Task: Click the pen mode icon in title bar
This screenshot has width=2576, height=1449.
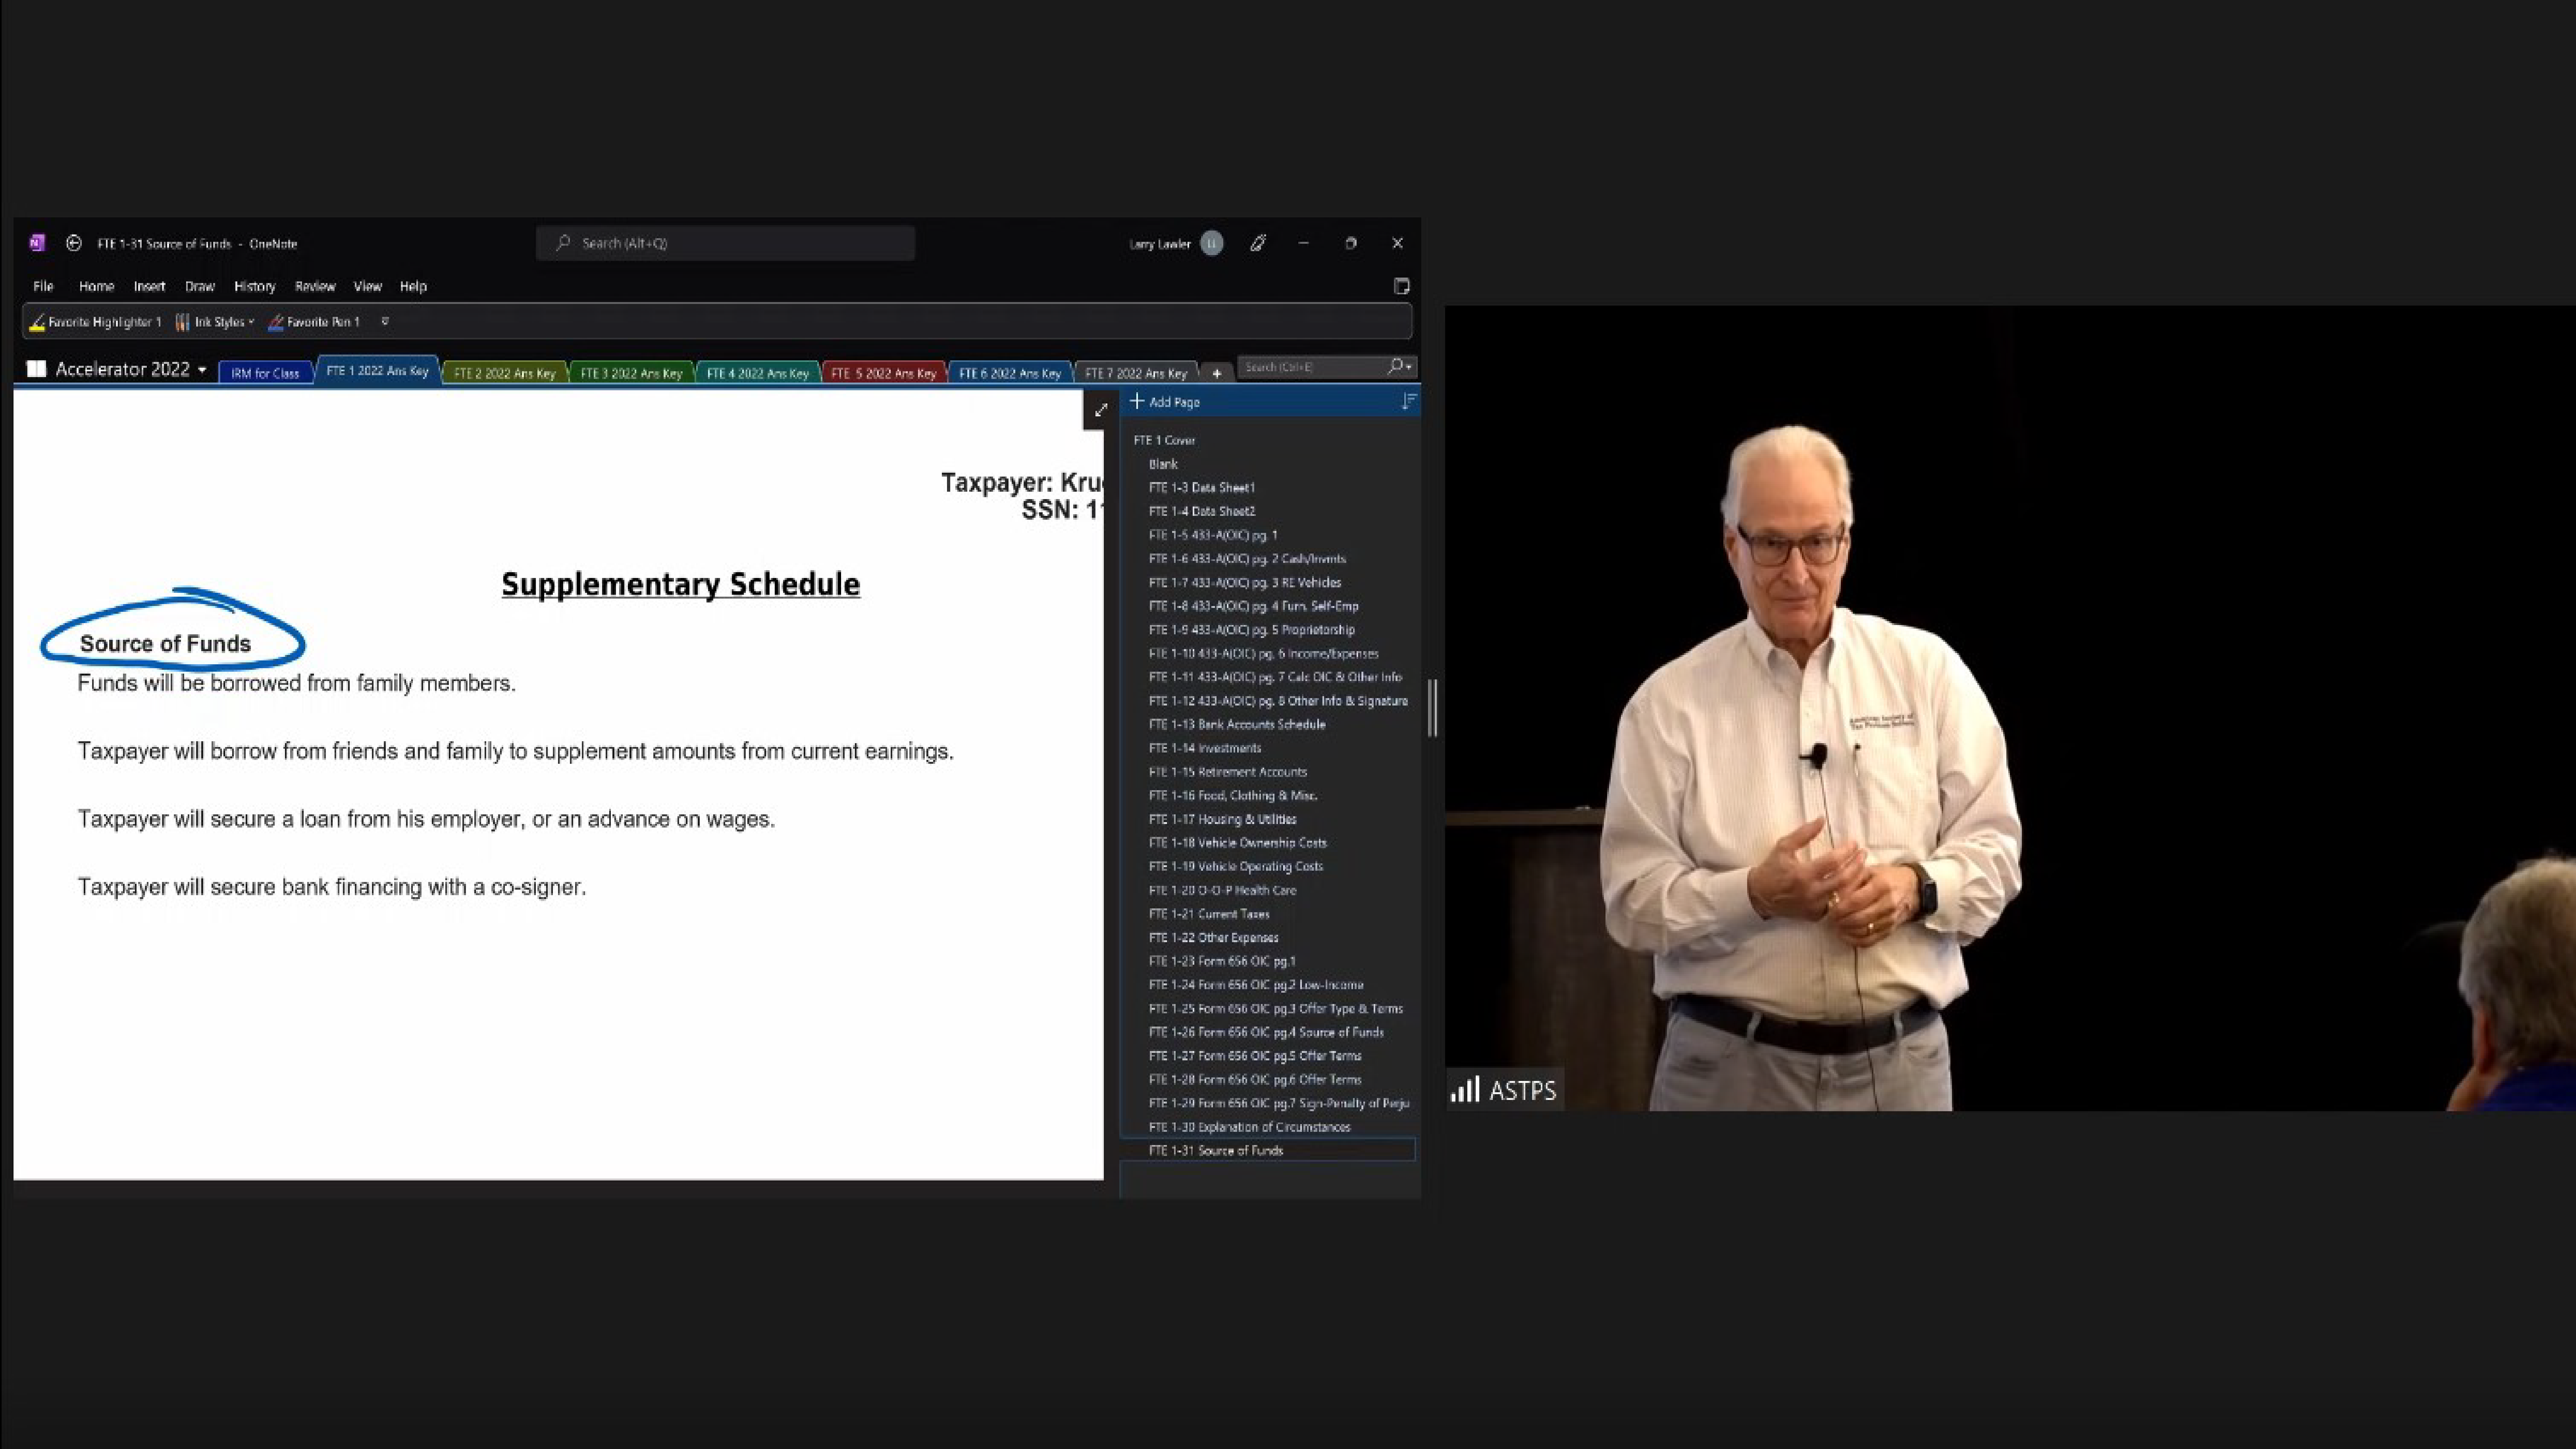Action: [x=1258, y=243]
